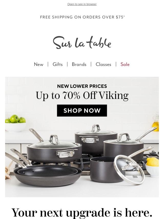Click the Viking sauté pan with lid

click(54, 150)
